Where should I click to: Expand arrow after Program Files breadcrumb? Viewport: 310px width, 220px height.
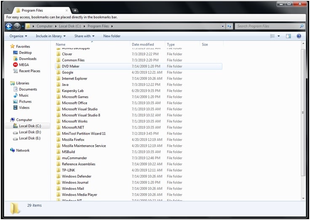(x=112, y=26)
